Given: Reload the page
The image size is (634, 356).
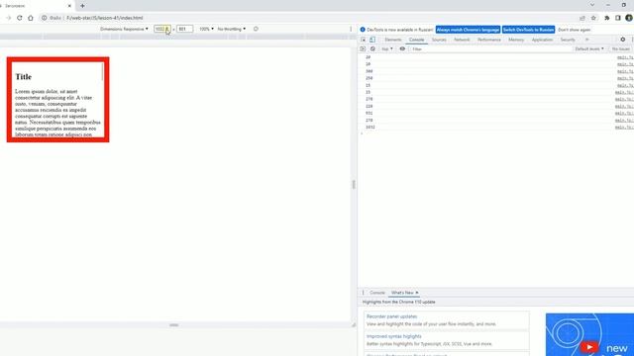Looking at the screenshot, I should 20,18.
